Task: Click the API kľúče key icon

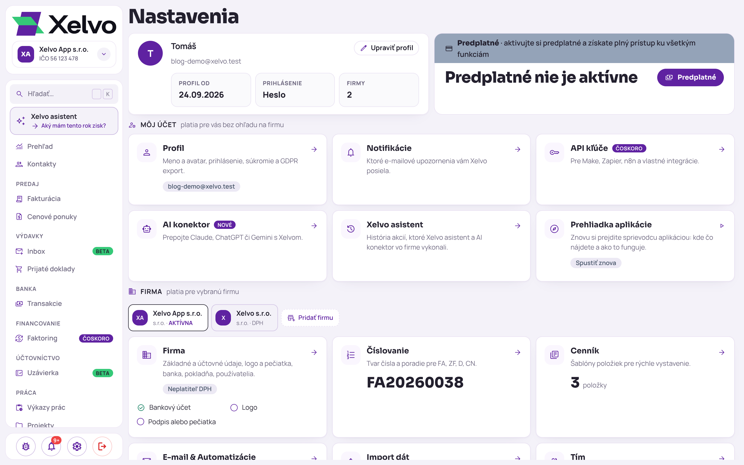Action: (x=554, y=152)
